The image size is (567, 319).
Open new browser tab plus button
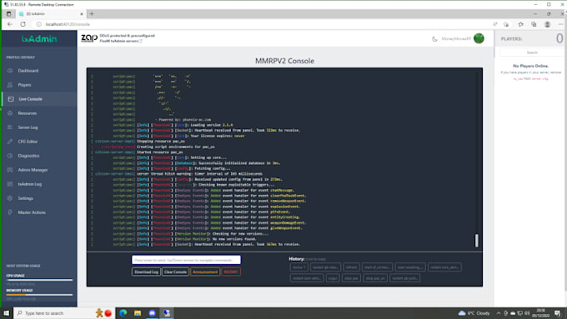(x=92, y=13)
